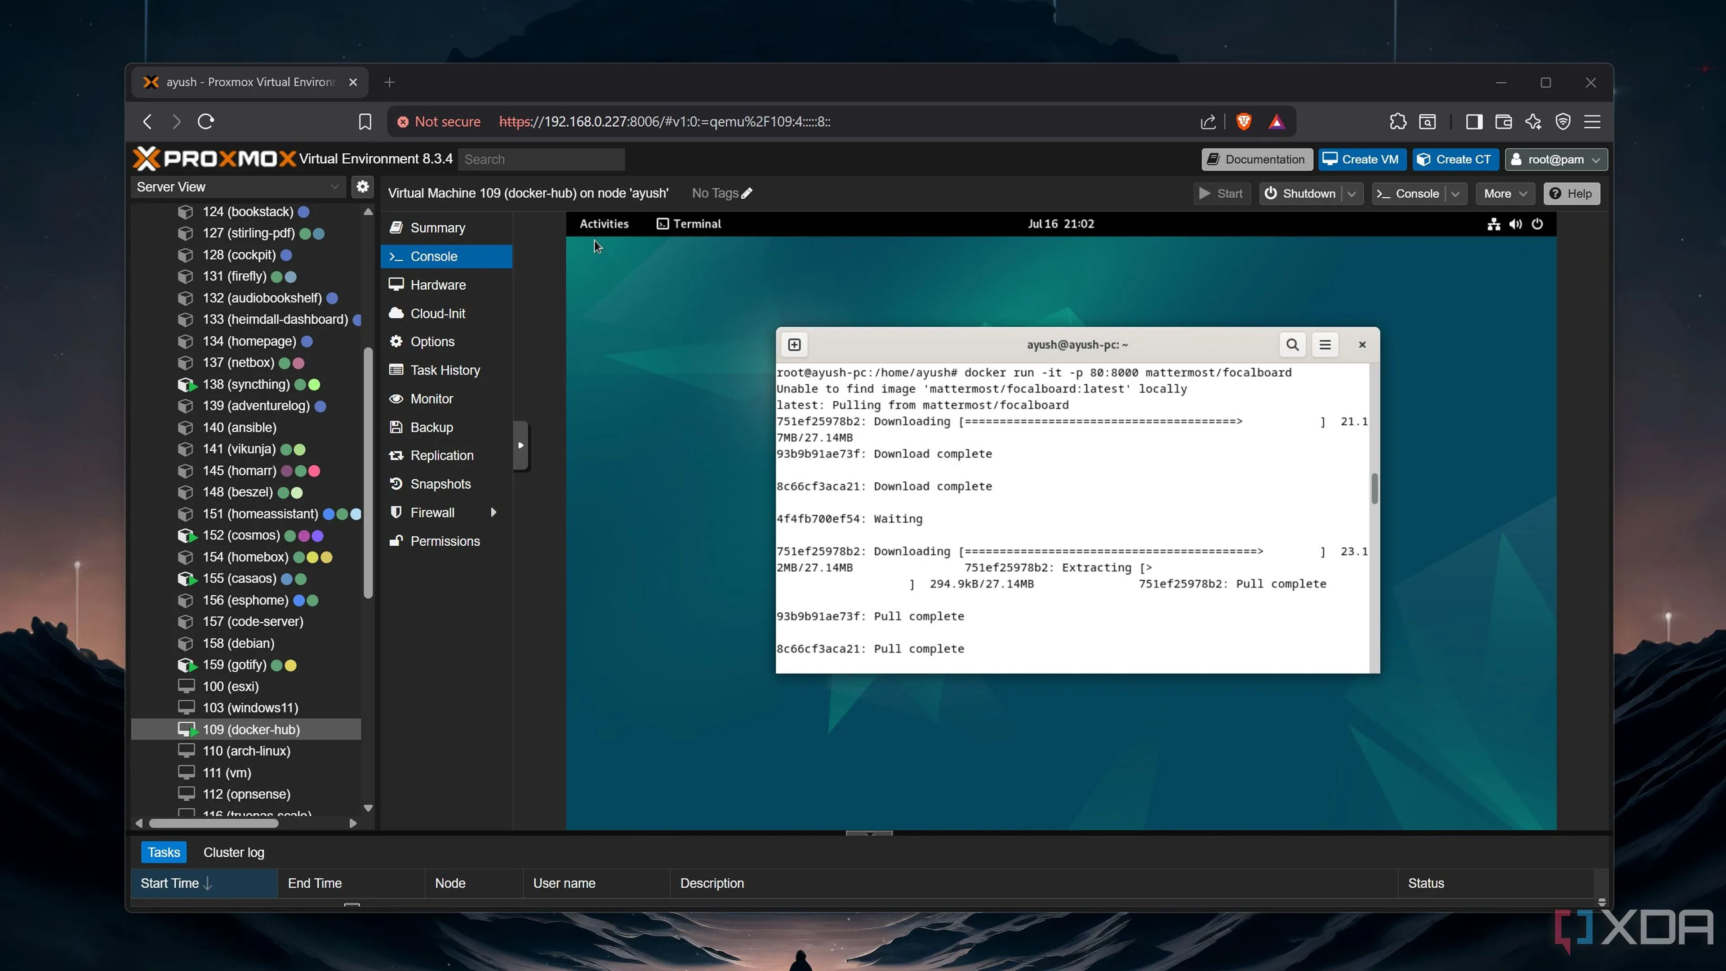Click the terminal search magnifier icon
Viewport: 1726px width, 971px height.
point(1293,344)
